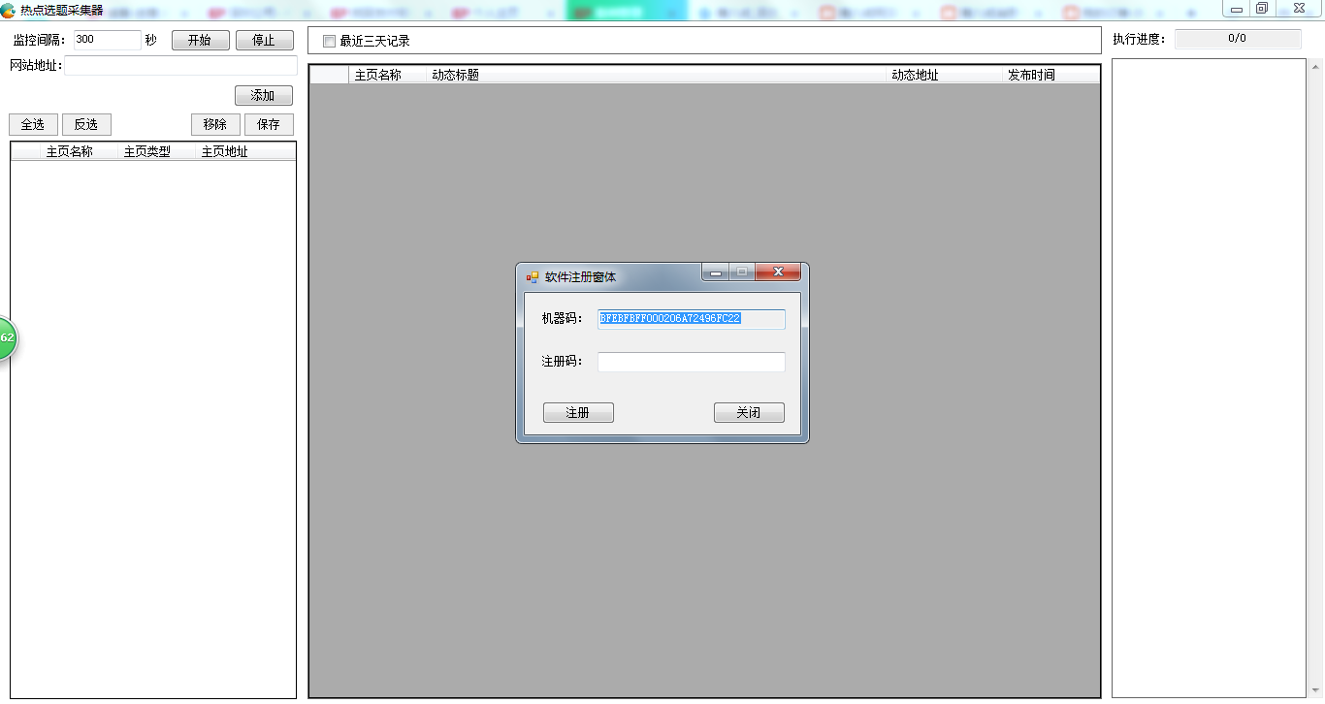The height and width of the screenshot is (704, 1325).
Task: Click the 执行进度 progress bar
Action: click(1237, 39)
